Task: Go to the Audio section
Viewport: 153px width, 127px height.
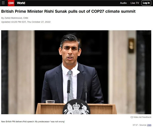Action: coord(123,3)
